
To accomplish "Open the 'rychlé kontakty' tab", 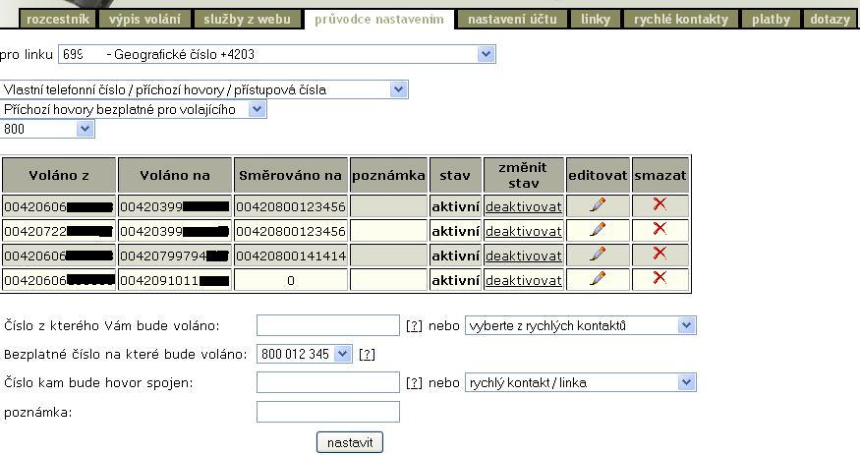I will tap(681, 19).
